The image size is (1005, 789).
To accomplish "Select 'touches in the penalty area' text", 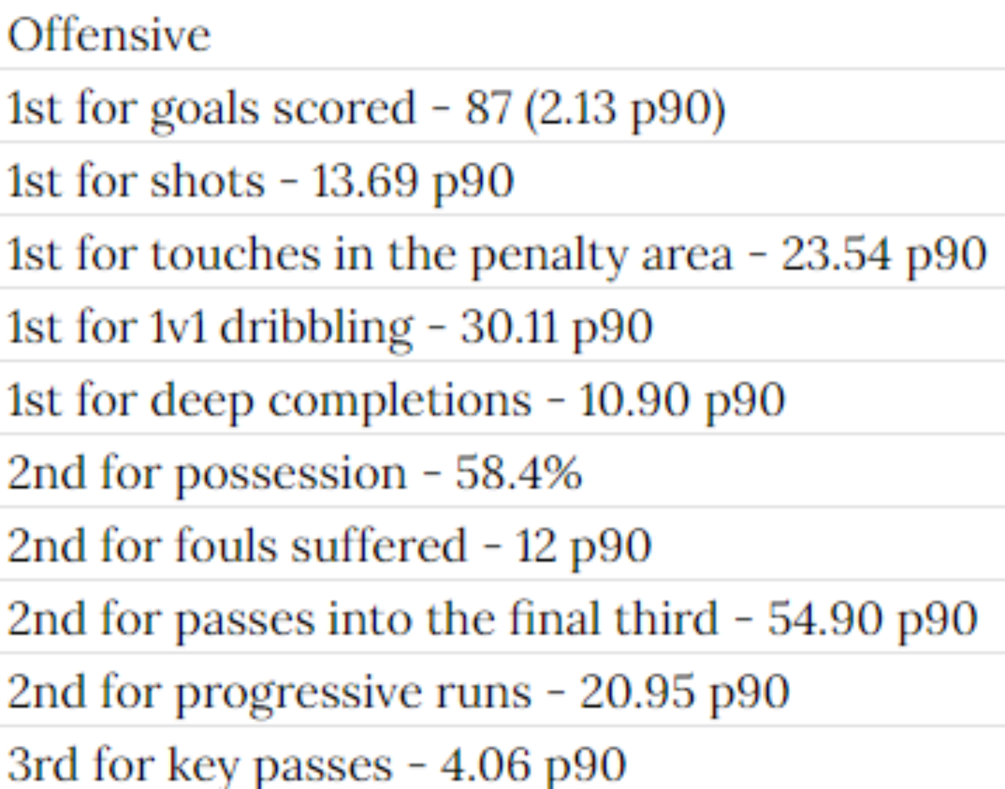I will click(442, 256).
